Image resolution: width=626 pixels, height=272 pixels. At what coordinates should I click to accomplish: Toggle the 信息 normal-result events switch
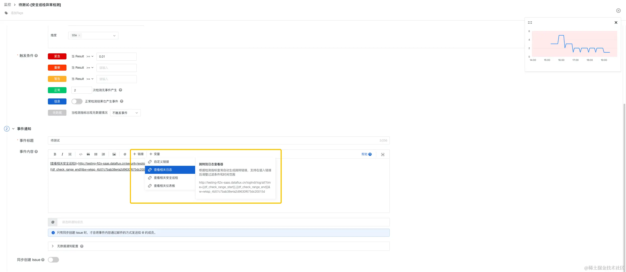coord(77,101)
